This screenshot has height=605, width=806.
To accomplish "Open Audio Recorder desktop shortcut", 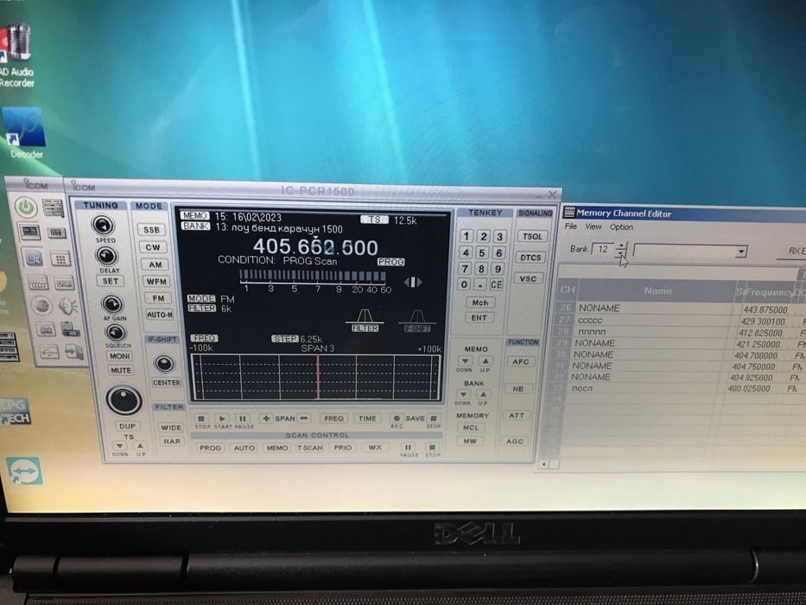I will (x=16, y=56).
